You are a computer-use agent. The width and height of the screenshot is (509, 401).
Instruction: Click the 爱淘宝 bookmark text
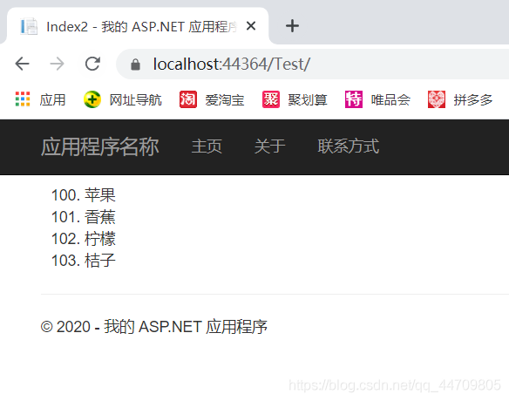pyautogui.click(x=225, y=99)
